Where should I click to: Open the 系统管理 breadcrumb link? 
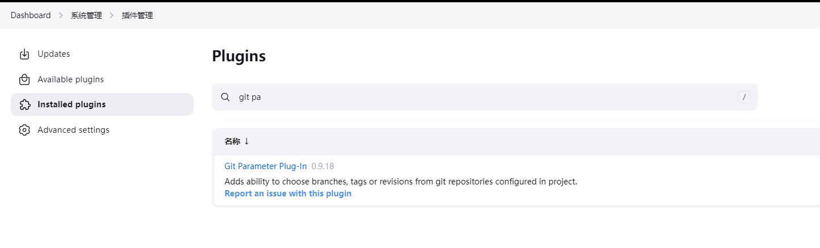pos(86,15)
